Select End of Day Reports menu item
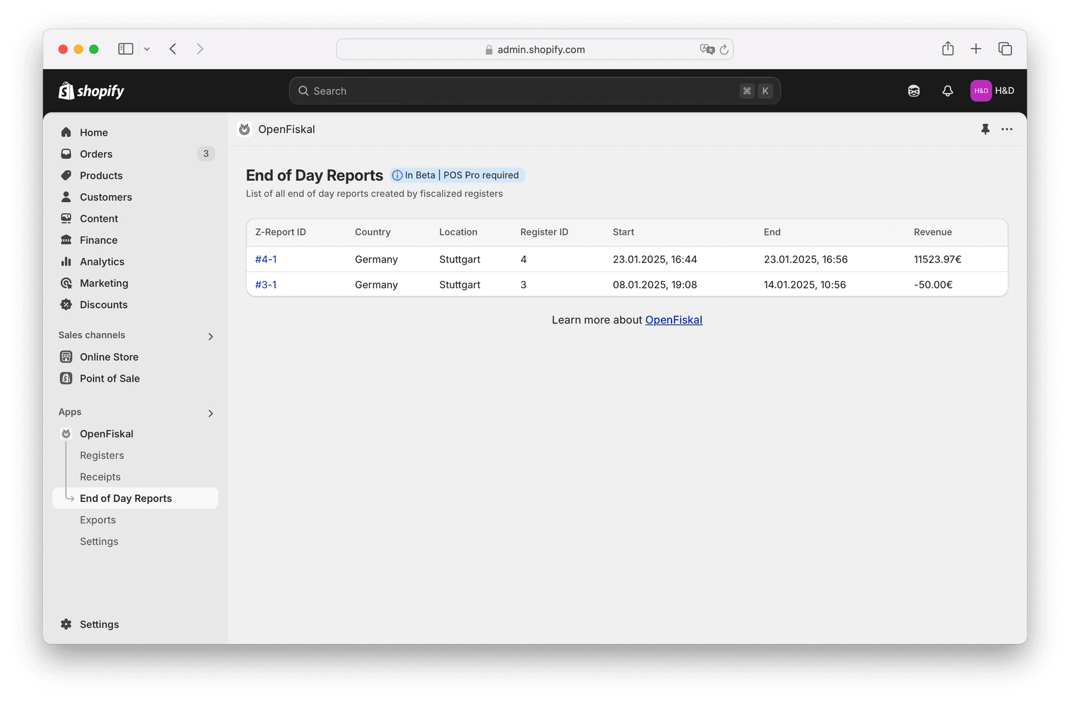Viewport: 1070px width, 701px height. click(135, 498)
